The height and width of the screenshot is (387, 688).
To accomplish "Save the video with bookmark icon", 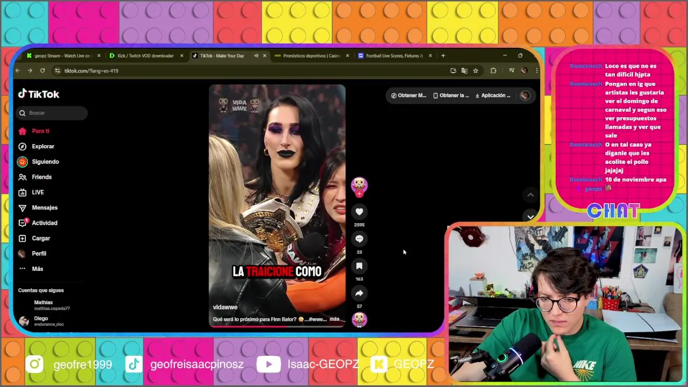I will (x=359, y=266).
